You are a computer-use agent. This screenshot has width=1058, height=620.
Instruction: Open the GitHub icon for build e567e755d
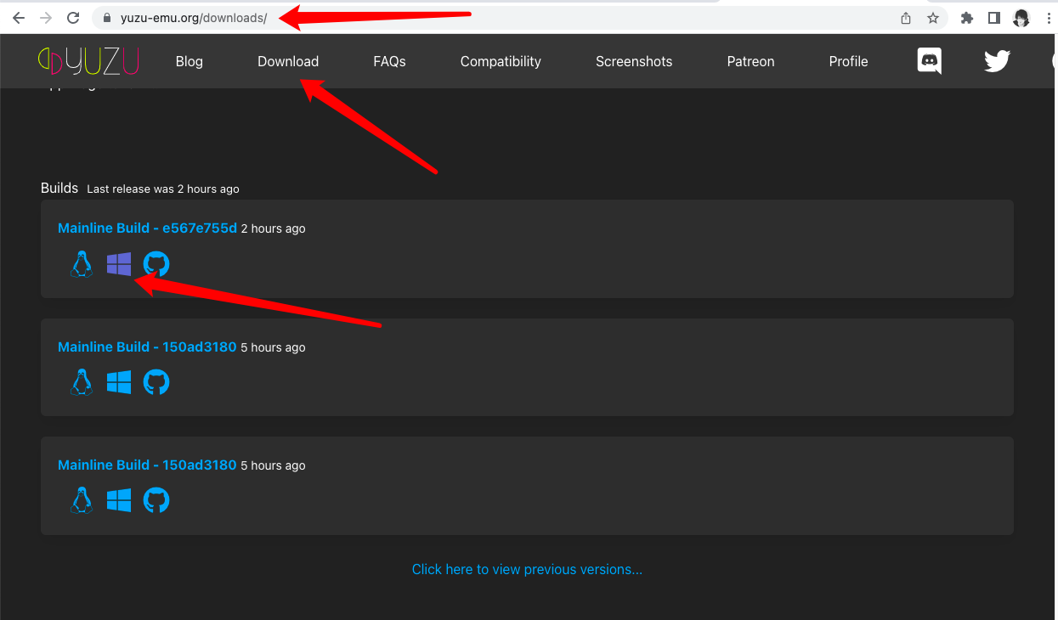(x=156, y=264)
